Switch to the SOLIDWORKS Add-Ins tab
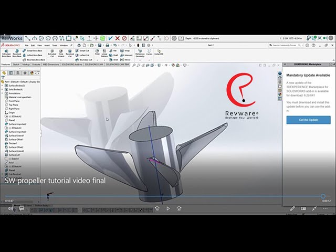The height and width of the screenshot is (252, 336). 72,64
